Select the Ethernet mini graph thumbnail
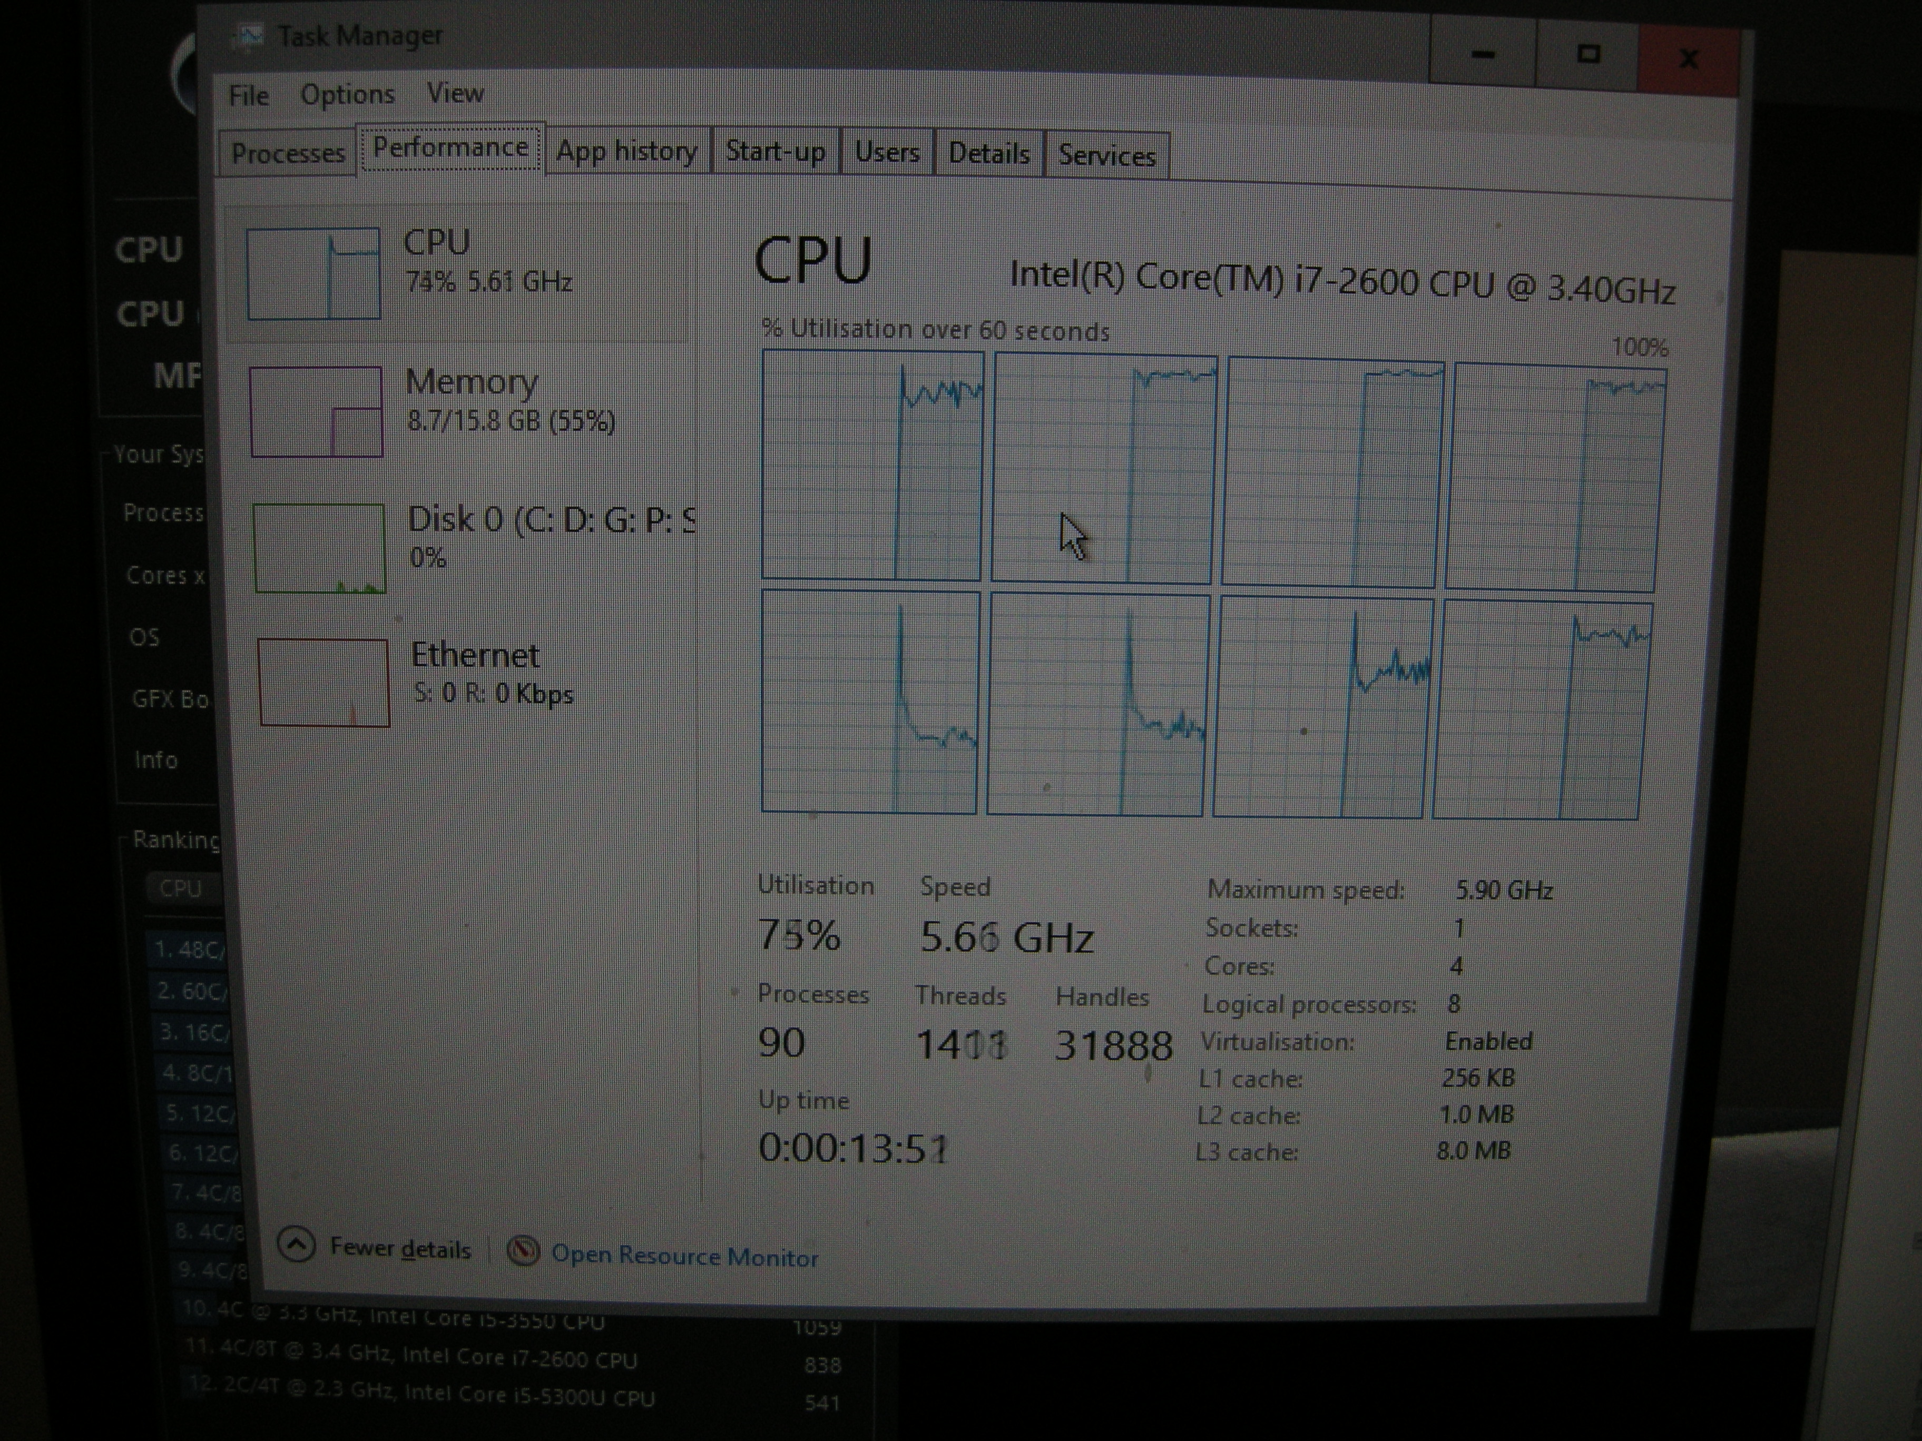Image resolution: width=1922 pixels, height=1441 pixels. pos(323,683)
